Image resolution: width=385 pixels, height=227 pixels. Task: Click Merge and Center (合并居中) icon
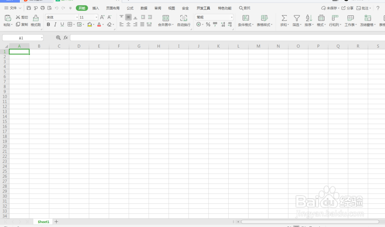166,18
